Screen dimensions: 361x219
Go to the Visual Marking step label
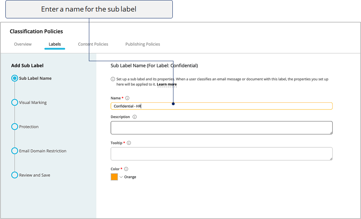click(33, 103)
